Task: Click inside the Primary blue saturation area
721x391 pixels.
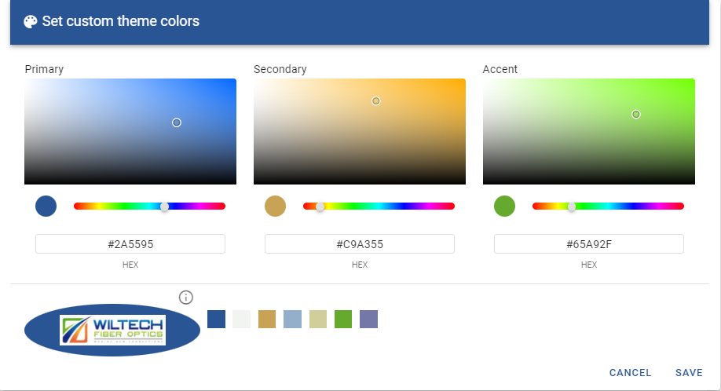Action: tap(130, 131)
